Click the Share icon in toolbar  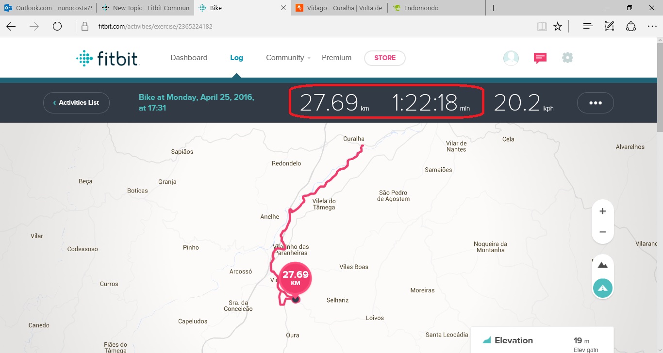pyautogui.click(x=631, y=26)
